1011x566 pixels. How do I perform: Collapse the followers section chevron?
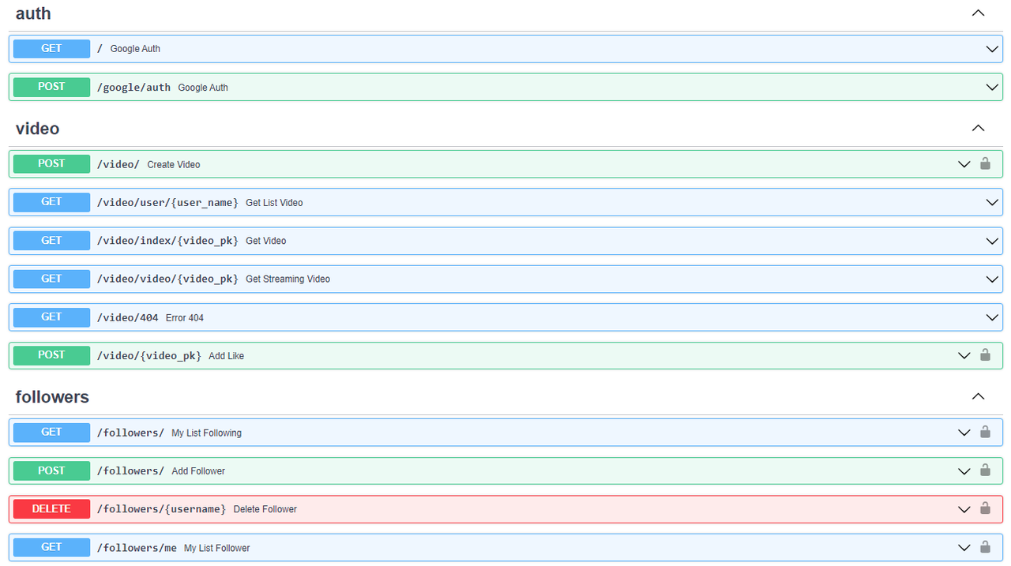tap(978, 396)
